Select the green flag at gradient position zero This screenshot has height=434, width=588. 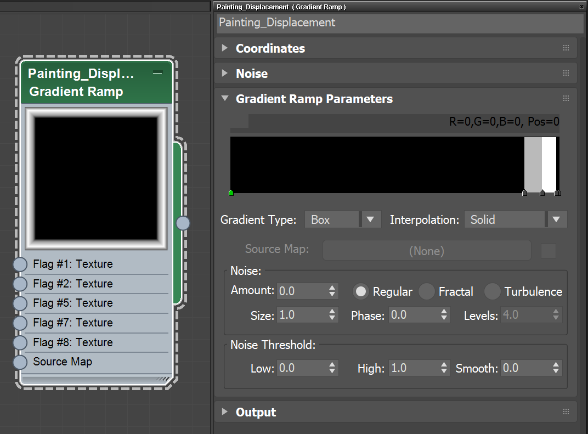[x=231, y=193]
